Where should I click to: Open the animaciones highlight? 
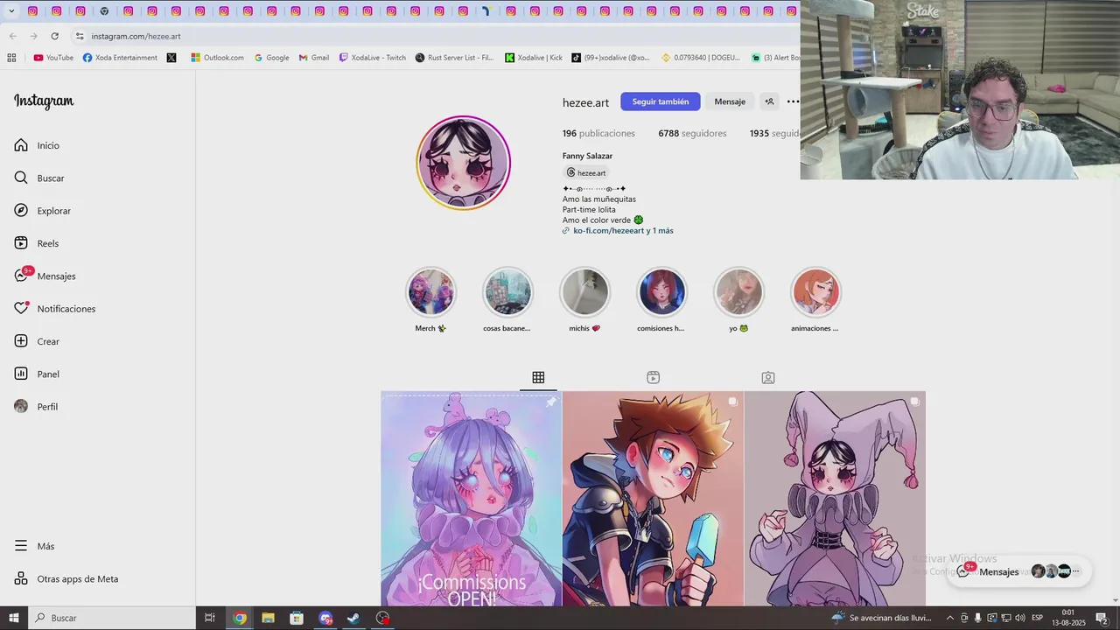point(815,292)
